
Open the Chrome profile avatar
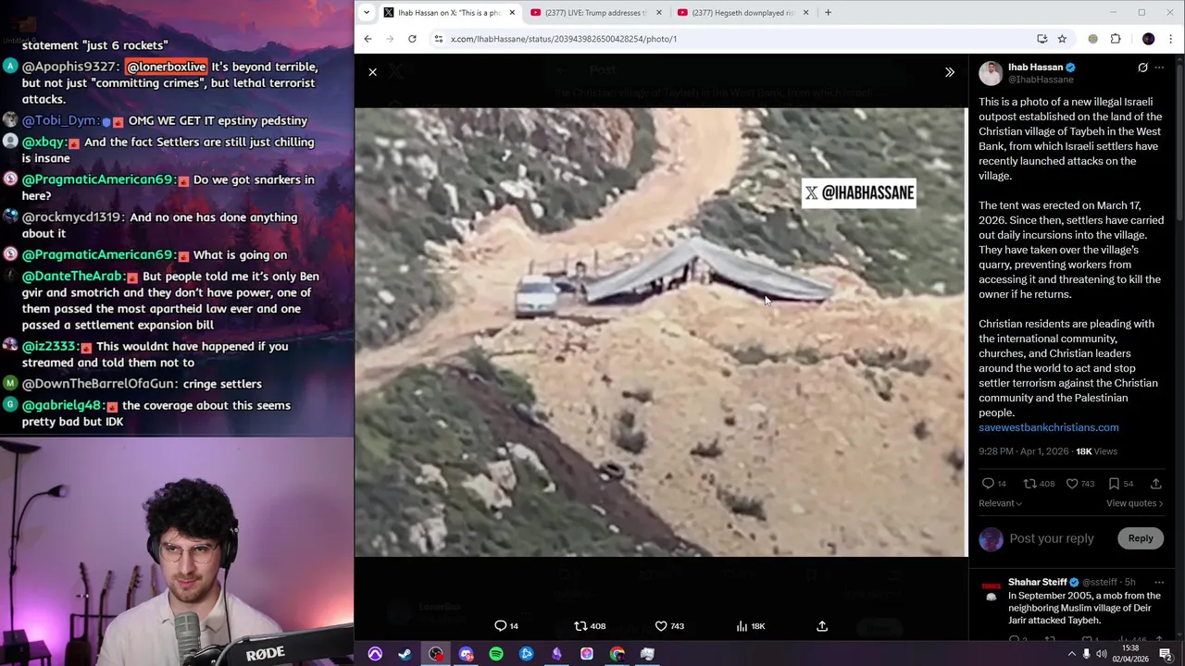tap(1149, 39)
